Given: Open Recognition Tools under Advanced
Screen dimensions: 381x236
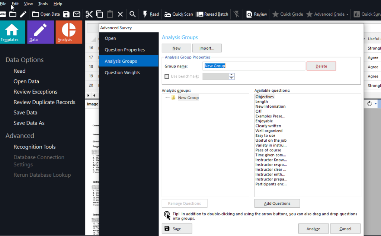Looking at the screenshot, I should (x=35, y=147).
